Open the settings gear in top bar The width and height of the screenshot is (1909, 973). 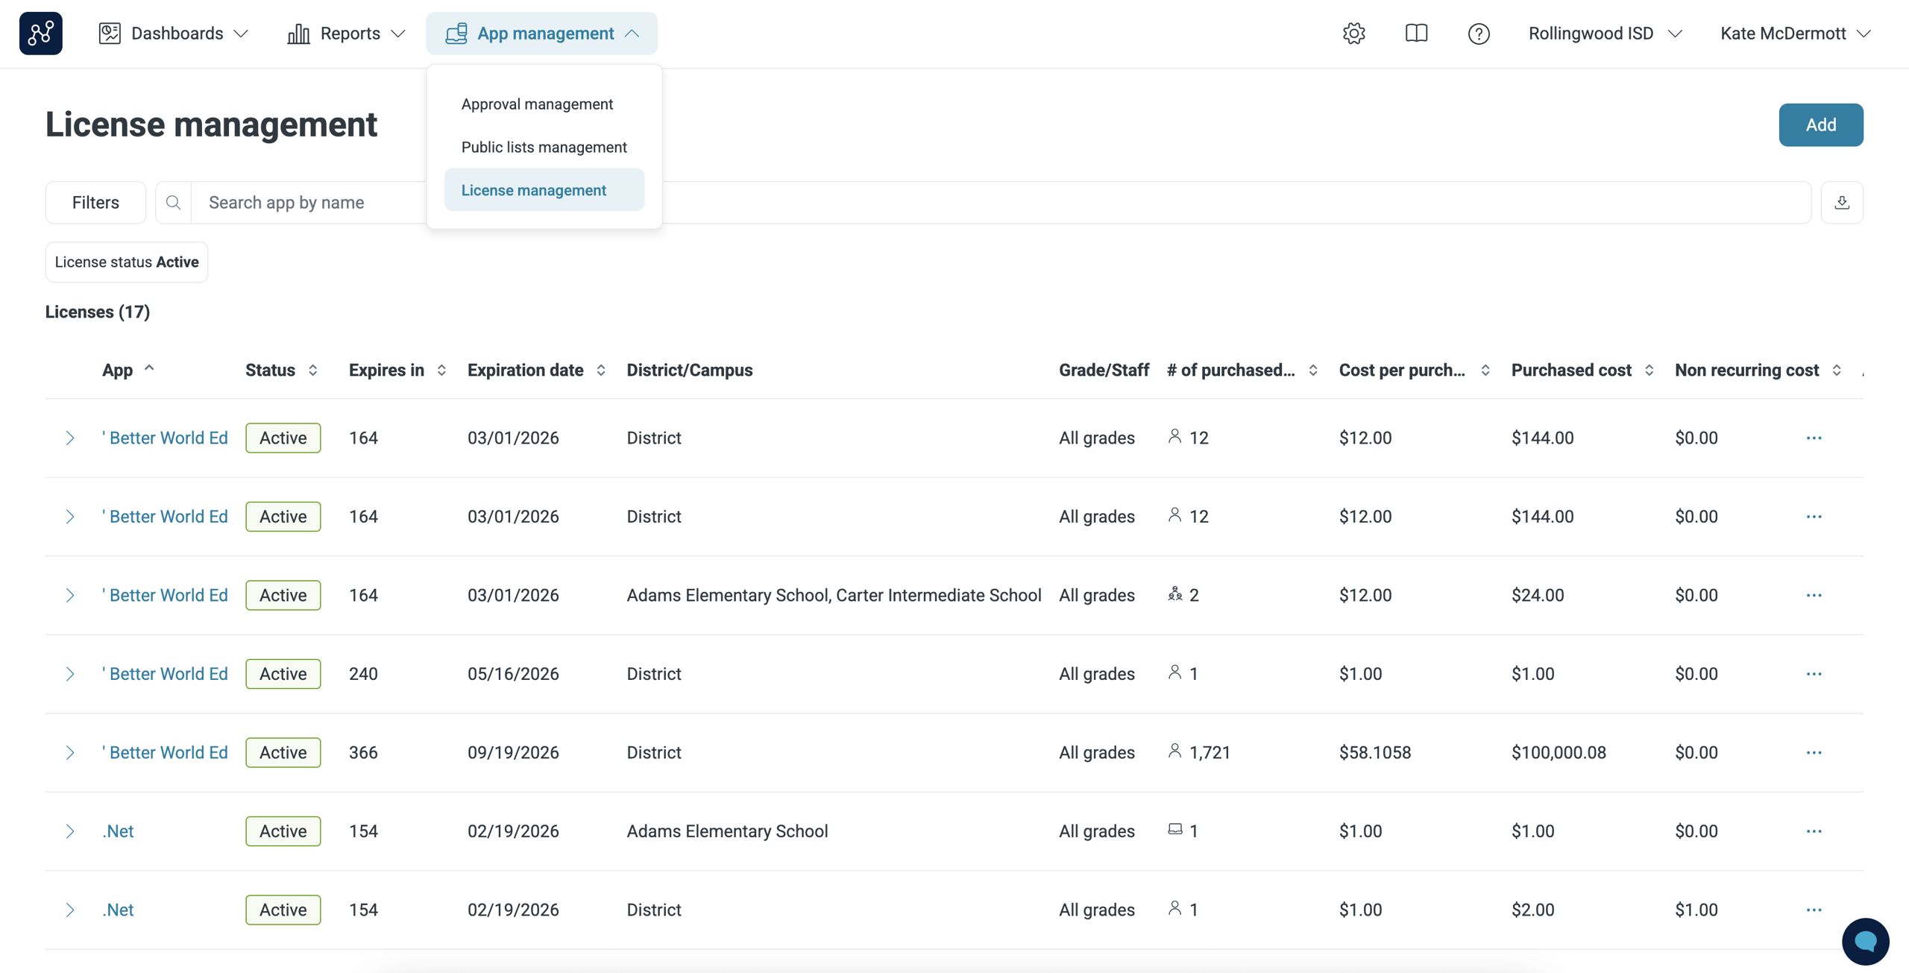(1353, 33)
